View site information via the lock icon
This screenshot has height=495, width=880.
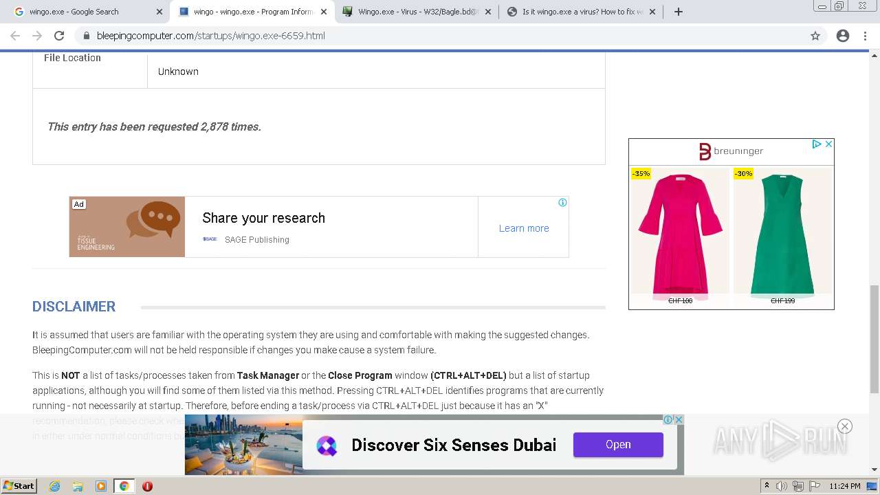[x=87, y=36]
